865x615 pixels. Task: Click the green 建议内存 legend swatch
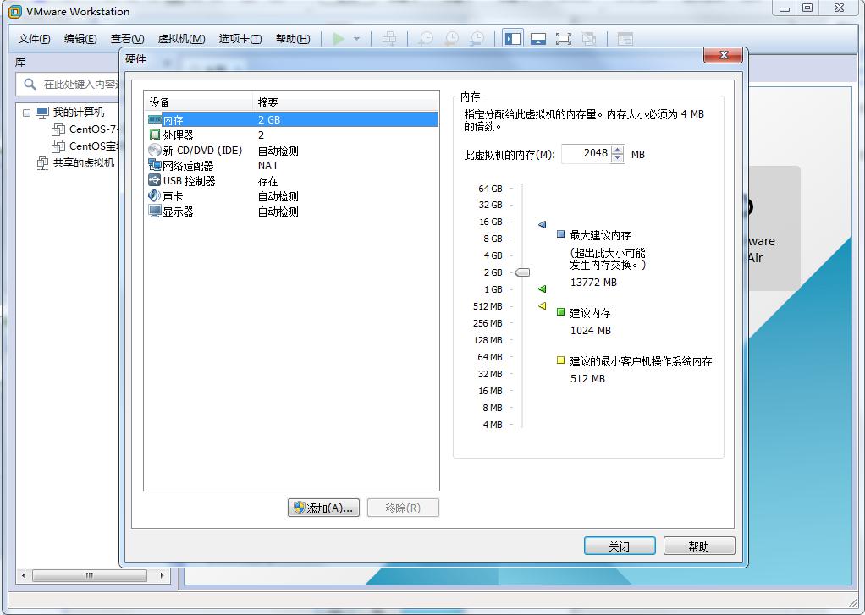pos(560,312)
